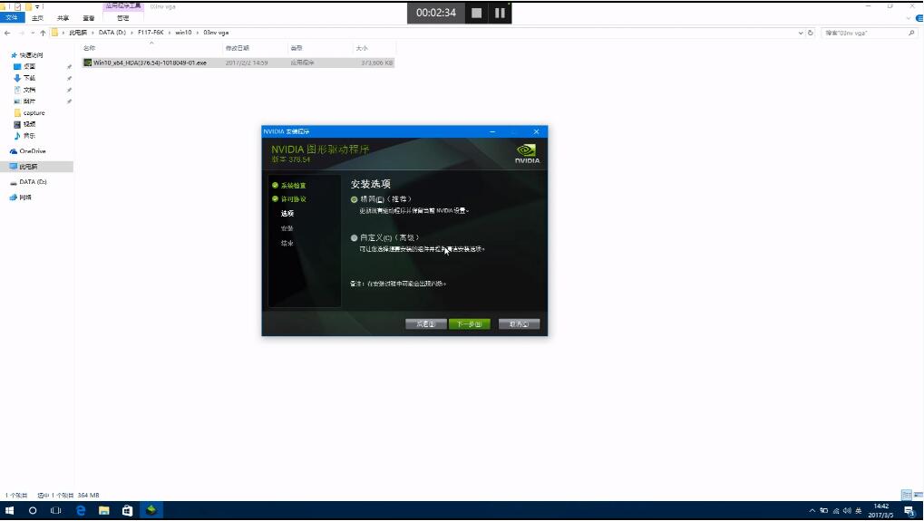Screen dimensions: 924x521
Task: Expand the ribbon with the chevron
Action: click(x=908, y=18)
